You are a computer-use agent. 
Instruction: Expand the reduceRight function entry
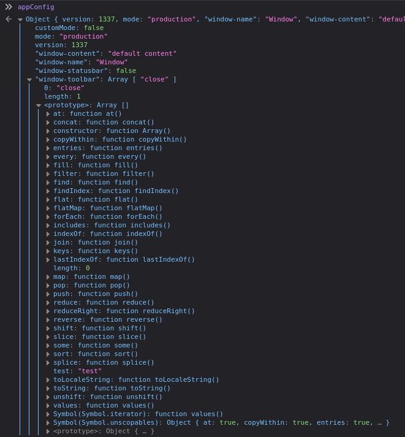coord(48,311)
